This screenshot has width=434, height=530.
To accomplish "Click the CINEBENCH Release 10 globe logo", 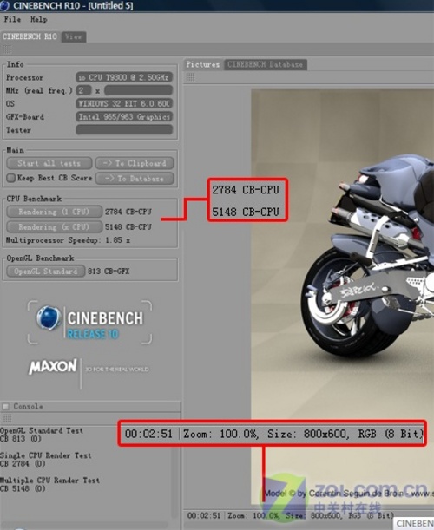I will (x=49, y=318).
